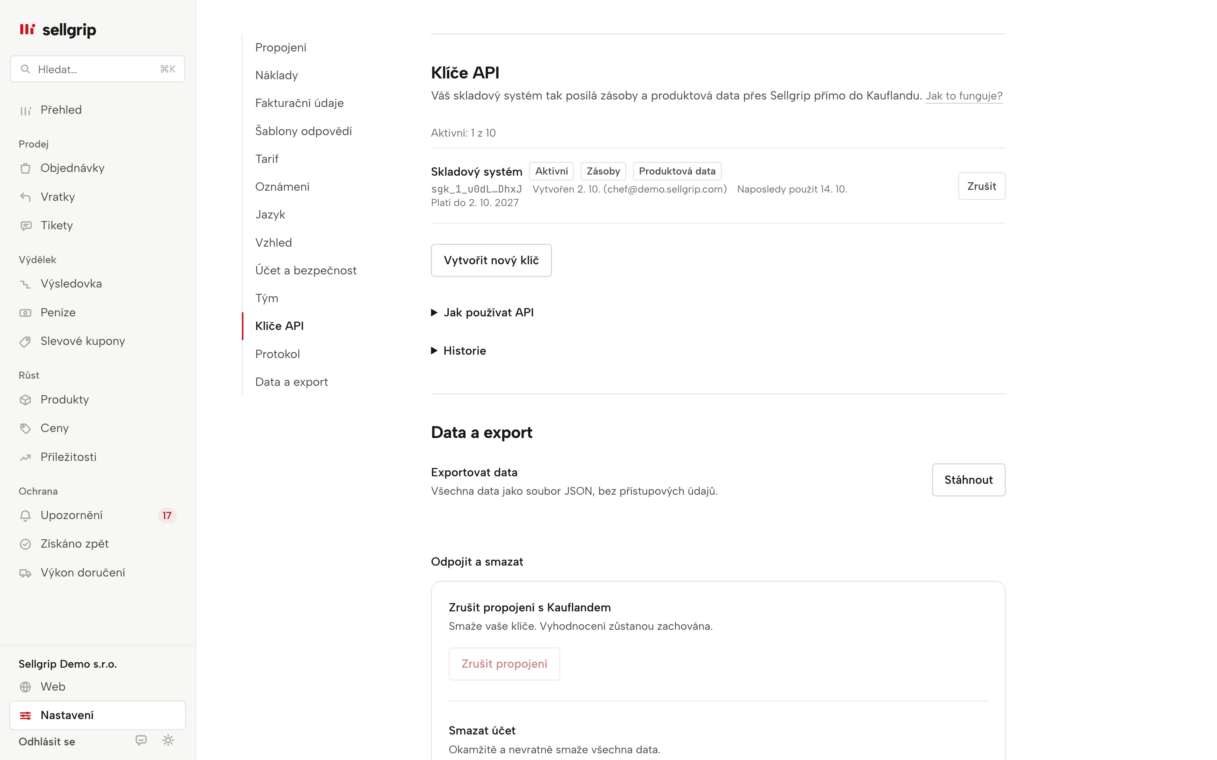Open Výkon doručení via its truck icon
The height and width of the screenshot is (760, 1217).
pos(25,572)
